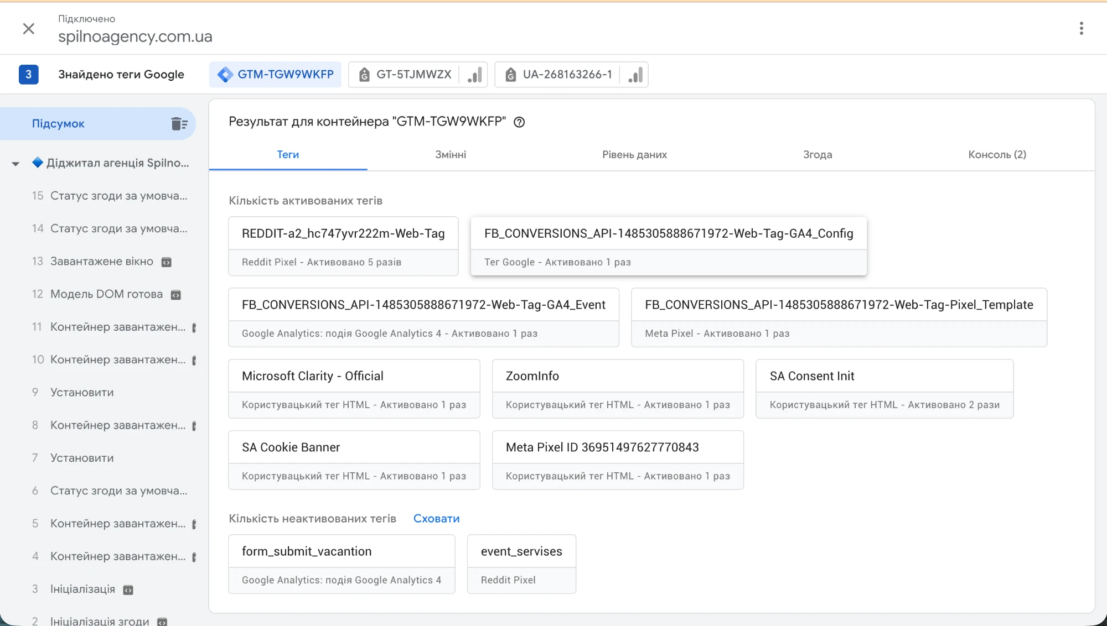Viewport: 1107px width, 626px height.
Task: Click the spilnoagency.com.ua domain title
Action: 135,36
